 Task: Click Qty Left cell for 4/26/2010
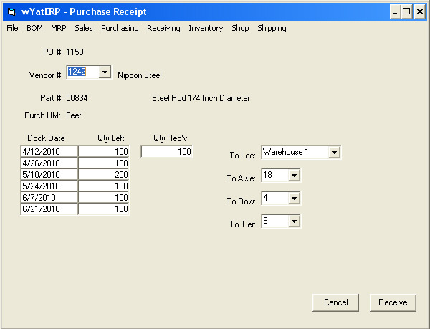[x=104, y=163]
